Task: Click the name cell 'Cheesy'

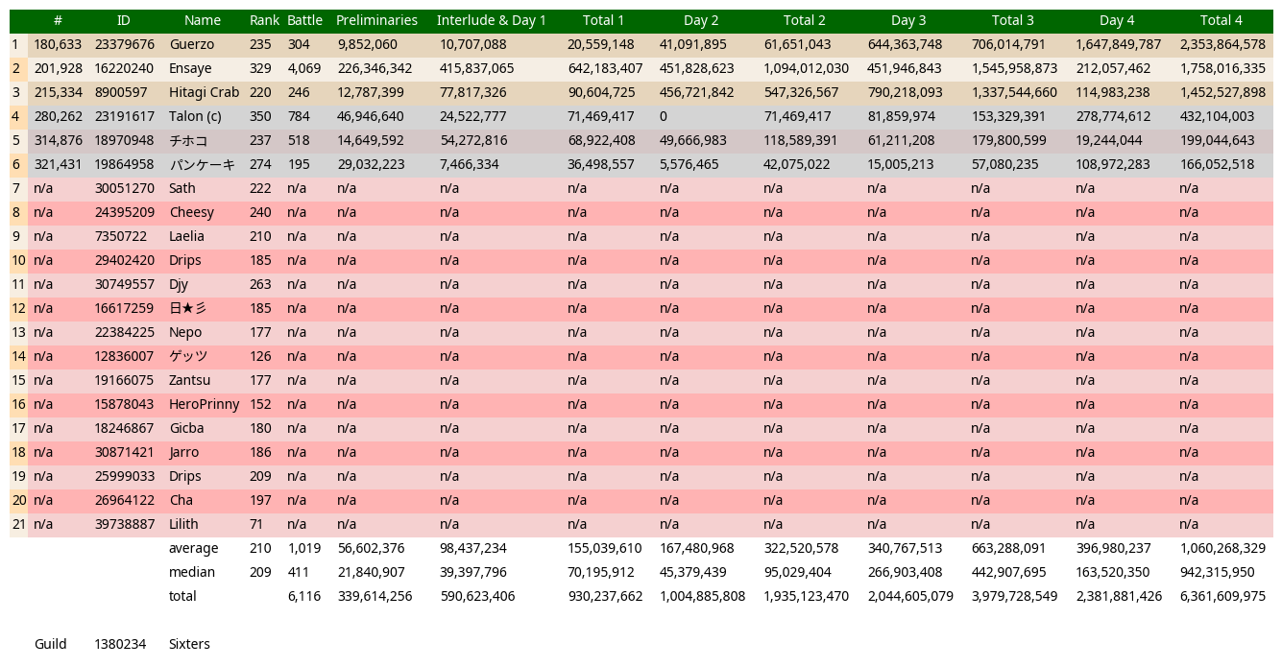Action: [191, 212]
